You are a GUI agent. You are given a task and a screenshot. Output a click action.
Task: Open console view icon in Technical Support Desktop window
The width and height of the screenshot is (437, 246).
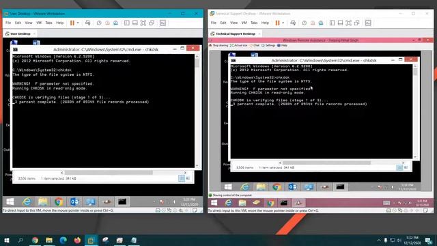tap(368, 23)
